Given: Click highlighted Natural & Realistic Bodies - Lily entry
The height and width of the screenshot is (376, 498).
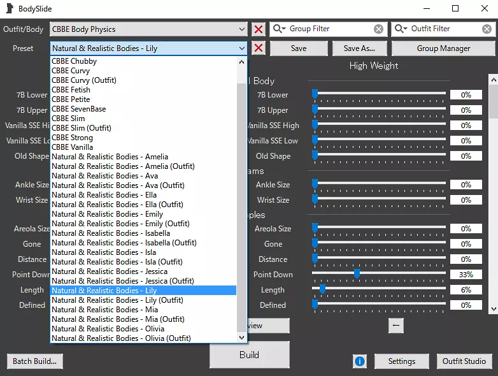Looking at the screenshot, I should (143, 290).
